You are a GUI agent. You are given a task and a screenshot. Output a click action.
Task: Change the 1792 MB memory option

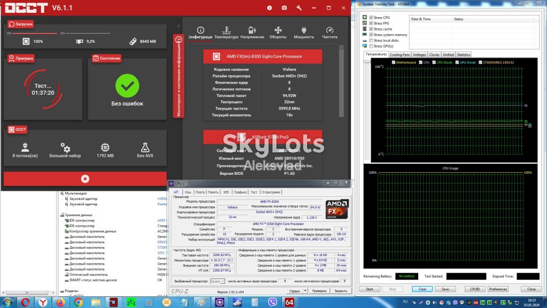click(x=105, y=150)
